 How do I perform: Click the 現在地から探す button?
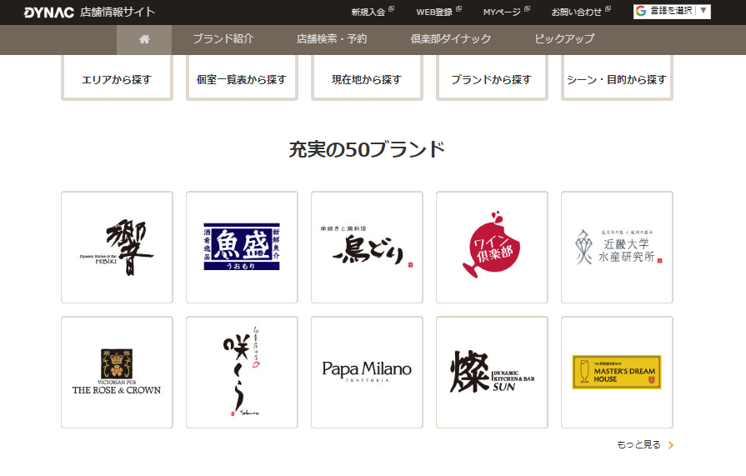click(367, 79)
